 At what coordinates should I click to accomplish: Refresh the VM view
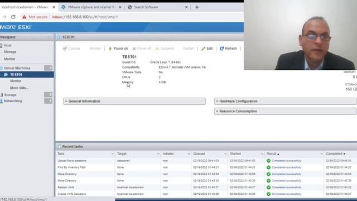pyautogui.click(x=228, y=49)
